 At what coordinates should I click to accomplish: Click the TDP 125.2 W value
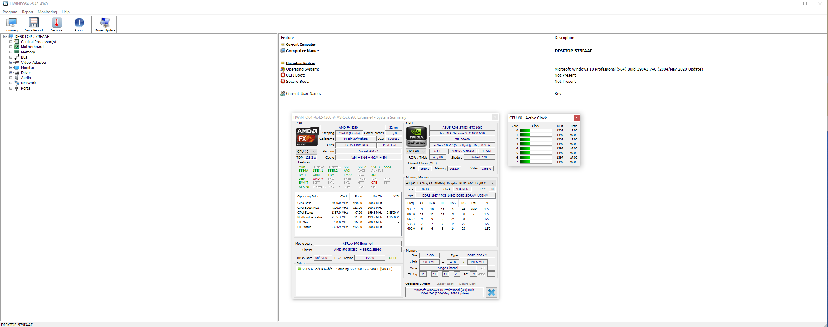311,158
